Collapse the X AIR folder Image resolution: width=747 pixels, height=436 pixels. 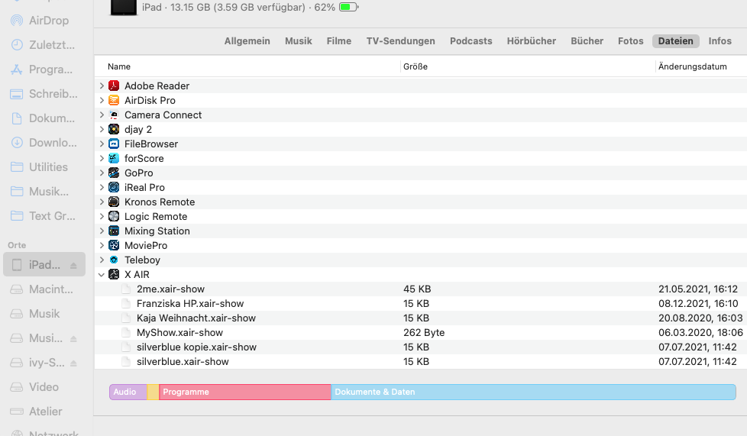tap(102, 274)
